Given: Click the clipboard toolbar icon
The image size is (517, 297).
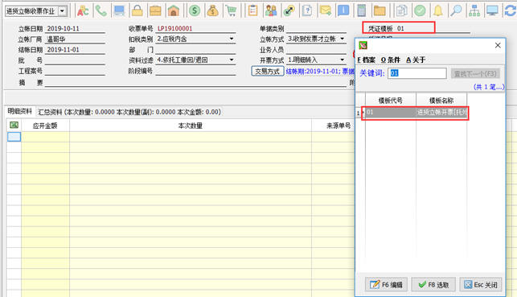Looking at the screenshot, I should [253, 11].
